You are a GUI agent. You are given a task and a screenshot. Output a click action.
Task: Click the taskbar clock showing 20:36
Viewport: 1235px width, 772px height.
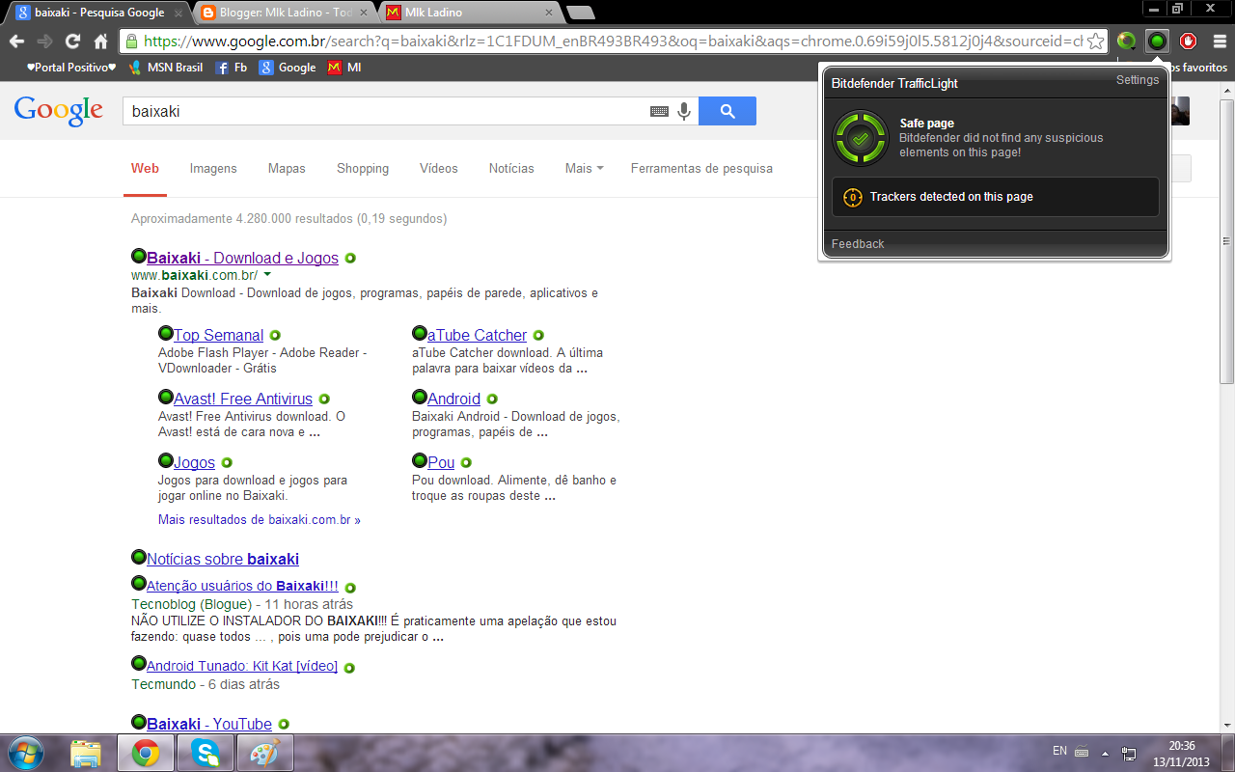pos(1182,745)
